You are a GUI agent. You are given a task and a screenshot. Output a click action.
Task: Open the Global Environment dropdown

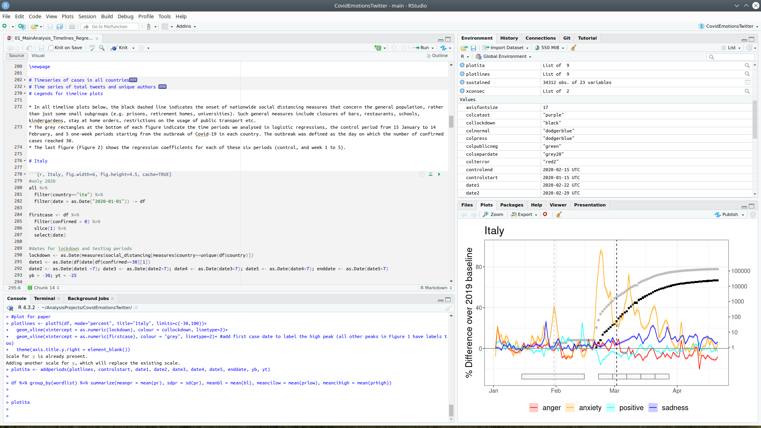(x=504, y=56)
